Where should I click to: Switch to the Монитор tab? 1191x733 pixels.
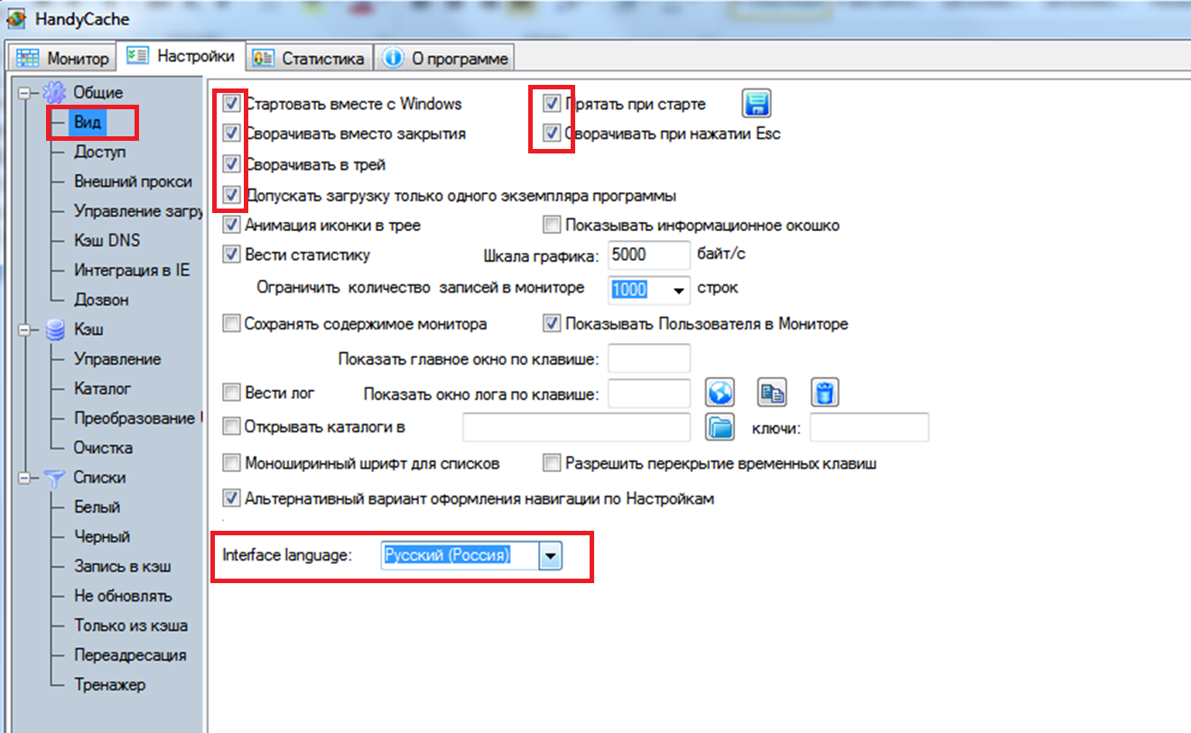point(63,59)
